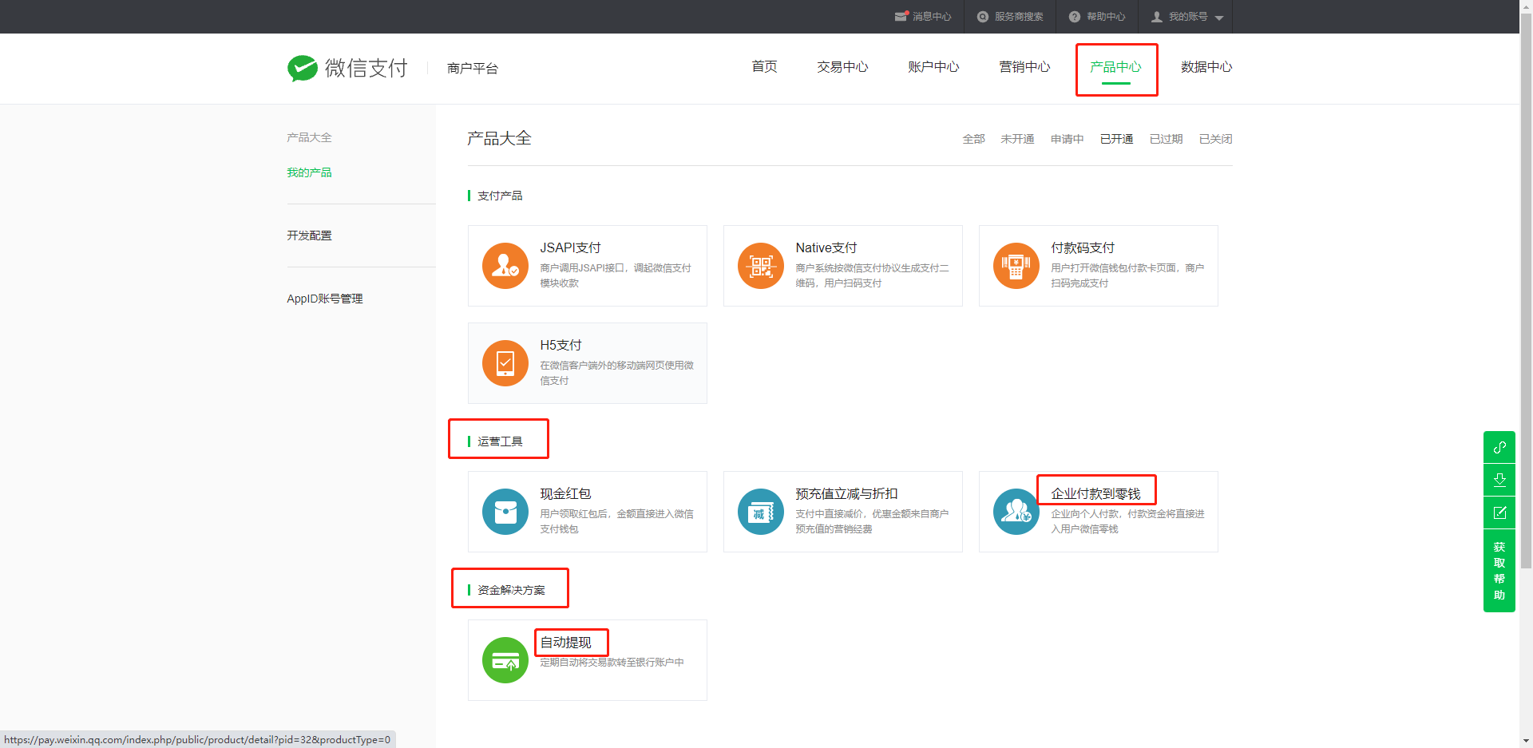Open the H5支付 title link
This screenshot has width=1533, height=748.
[561, 346]
